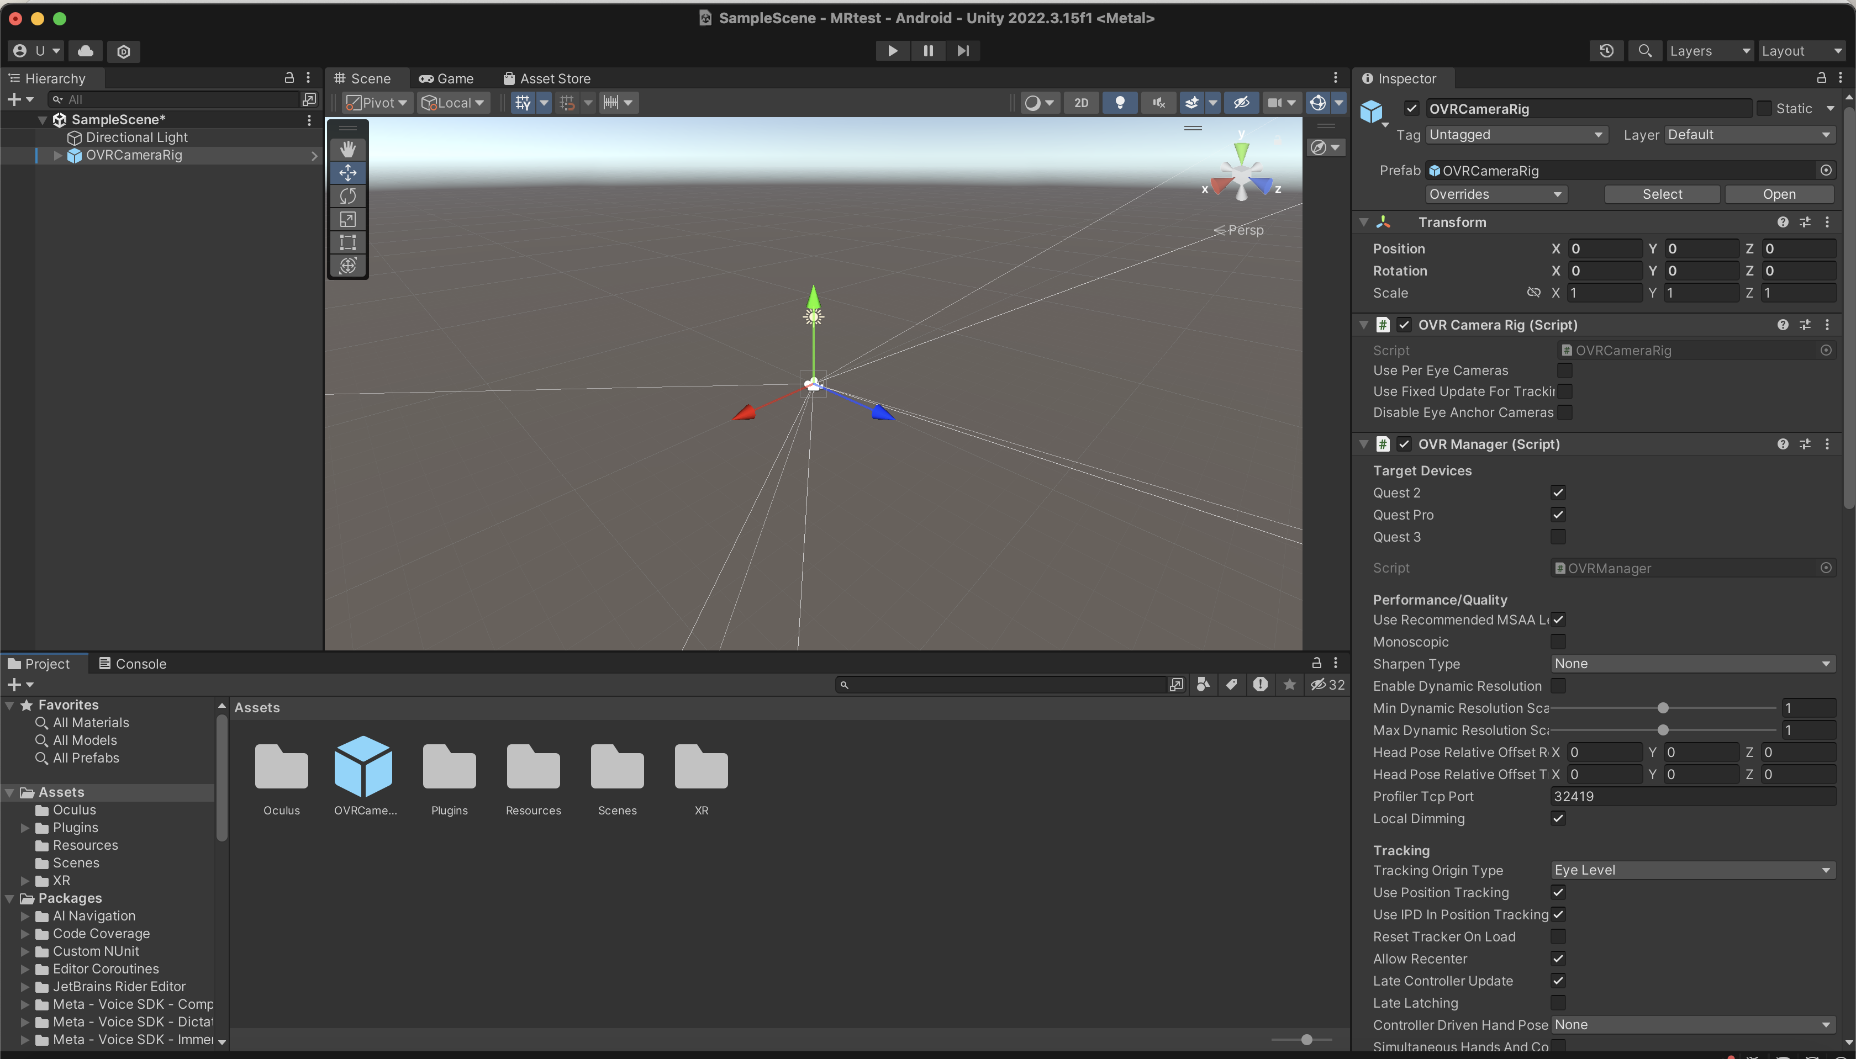Select the Rotate tool
Viewport: 1856px width, 1059px height.
click(x=349, y=195)
